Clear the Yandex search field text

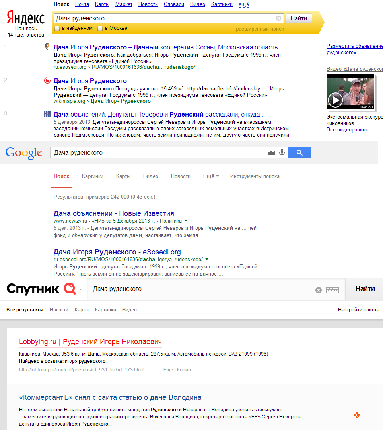[278, 18]
